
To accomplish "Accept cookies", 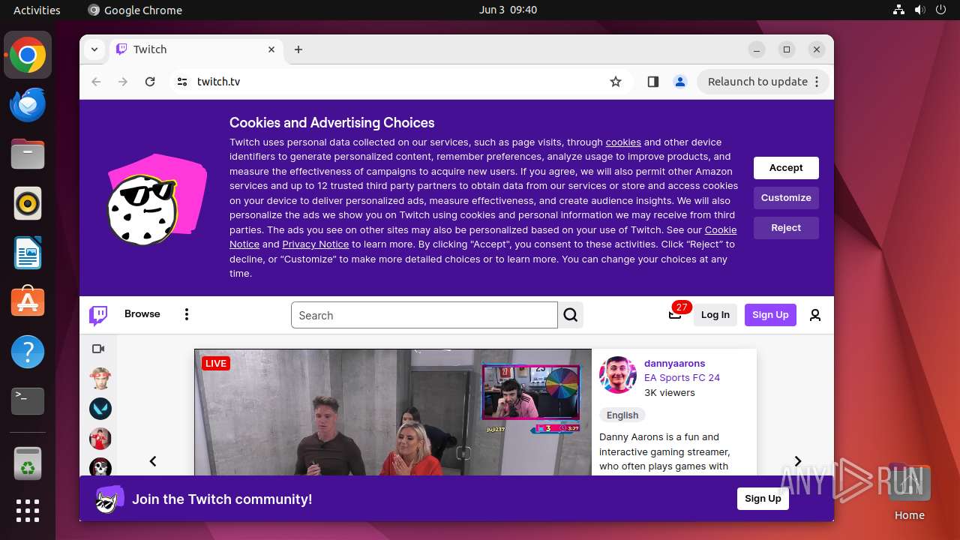I will [x=786, y=168].
